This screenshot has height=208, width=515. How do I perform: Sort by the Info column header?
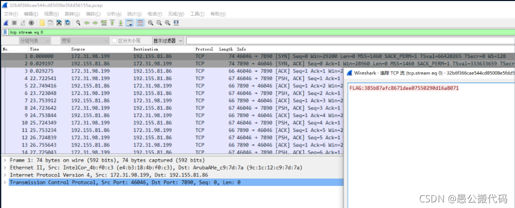(375, 49)
